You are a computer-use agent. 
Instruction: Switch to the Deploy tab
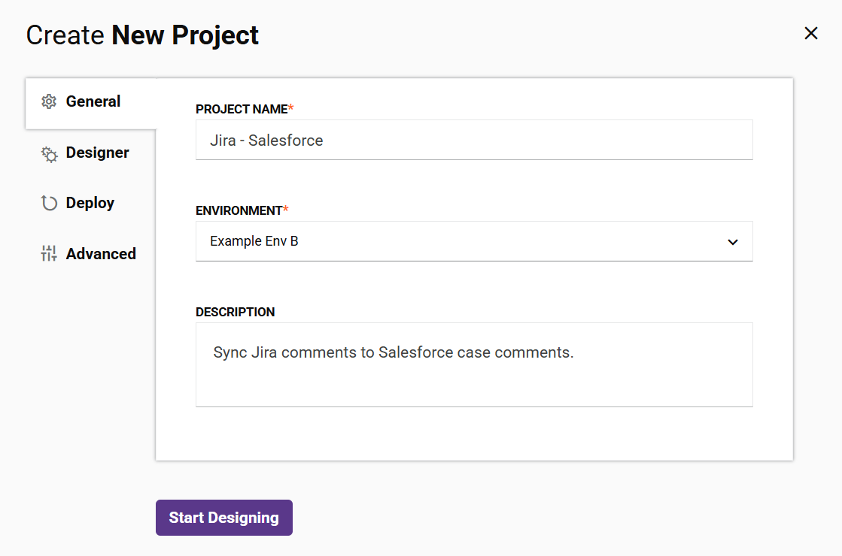click(x=90, y=202)
